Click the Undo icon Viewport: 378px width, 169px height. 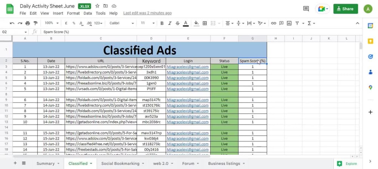pos(12,23)
